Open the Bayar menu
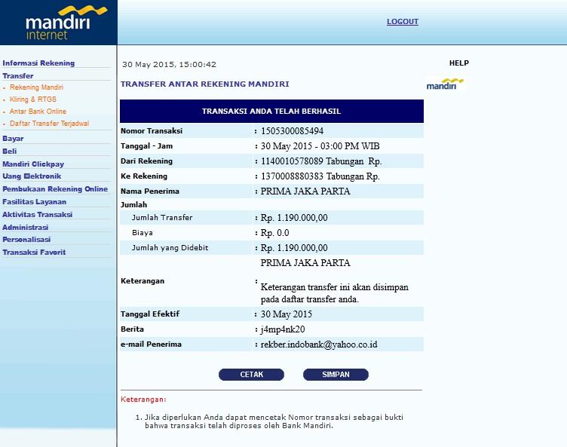567x447 pixels. click(13, 139)
